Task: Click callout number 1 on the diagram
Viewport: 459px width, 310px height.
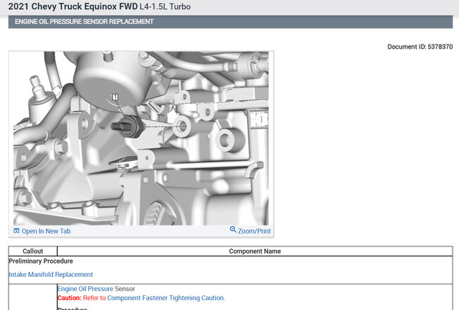Action: 115,97
